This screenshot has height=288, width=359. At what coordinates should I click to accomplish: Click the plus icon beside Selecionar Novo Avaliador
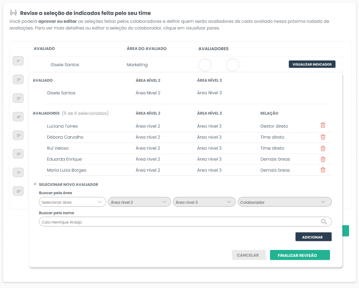tap(35, 184)
